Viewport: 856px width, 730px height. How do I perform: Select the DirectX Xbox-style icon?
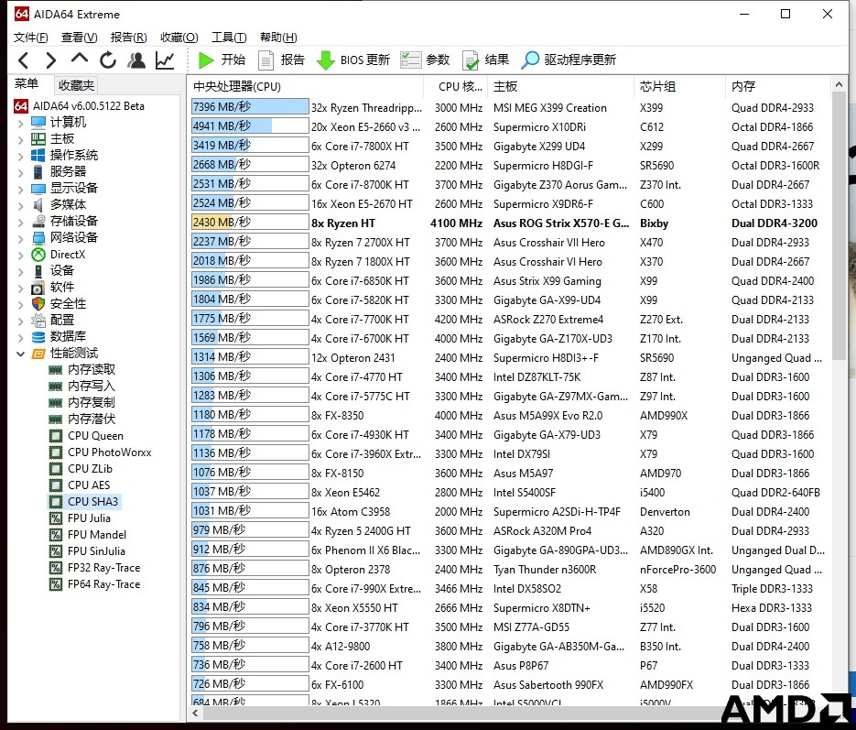click(x=38, y=255)
